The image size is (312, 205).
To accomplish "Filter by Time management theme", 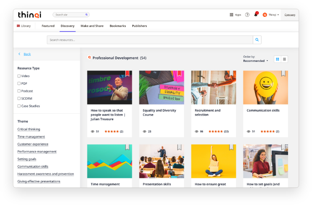I will [31, 137].
